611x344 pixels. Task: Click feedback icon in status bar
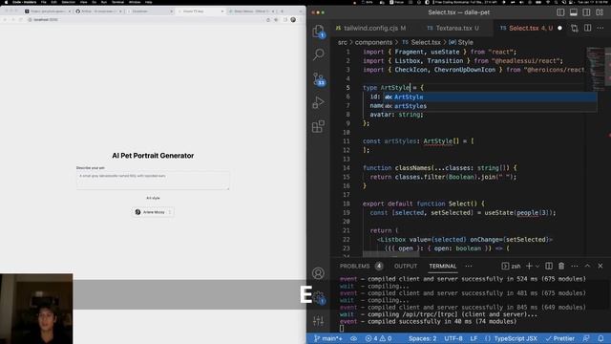coord(586,338)
